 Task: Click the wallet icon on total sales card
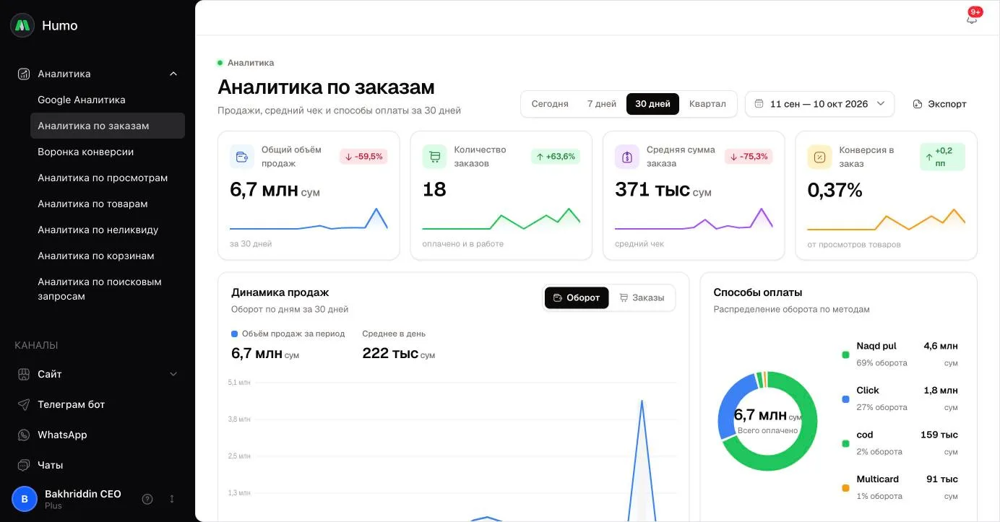pos(242,157)
